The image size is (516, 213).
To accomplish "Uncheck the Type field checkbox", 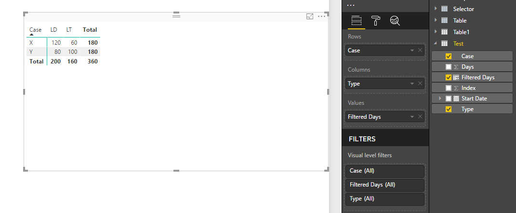I will [x=448, y=109].
